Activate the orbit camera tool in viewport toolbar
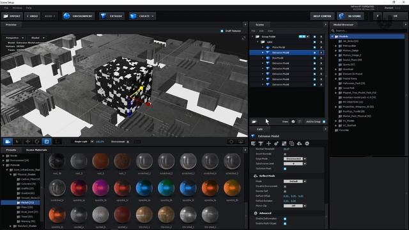The height and width of the screenshot is (230, 409). click(x=8, y=142)
